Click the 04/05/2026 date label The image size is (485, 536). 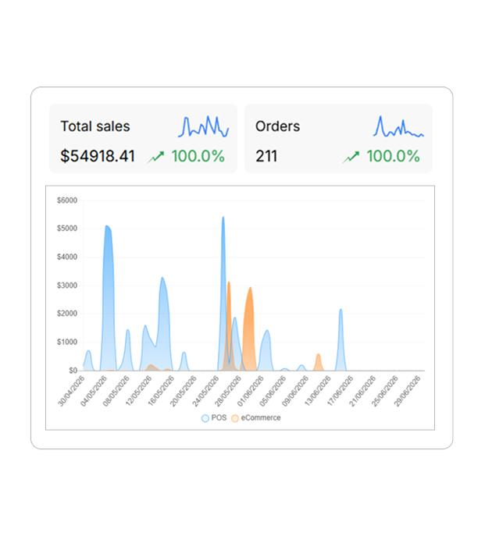94,391
